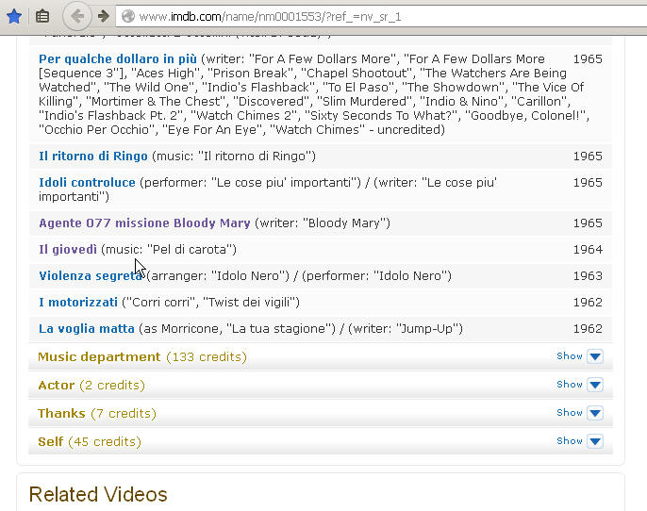Open I motorizzati title link
The image size is (647, 511).
point(78,303)
